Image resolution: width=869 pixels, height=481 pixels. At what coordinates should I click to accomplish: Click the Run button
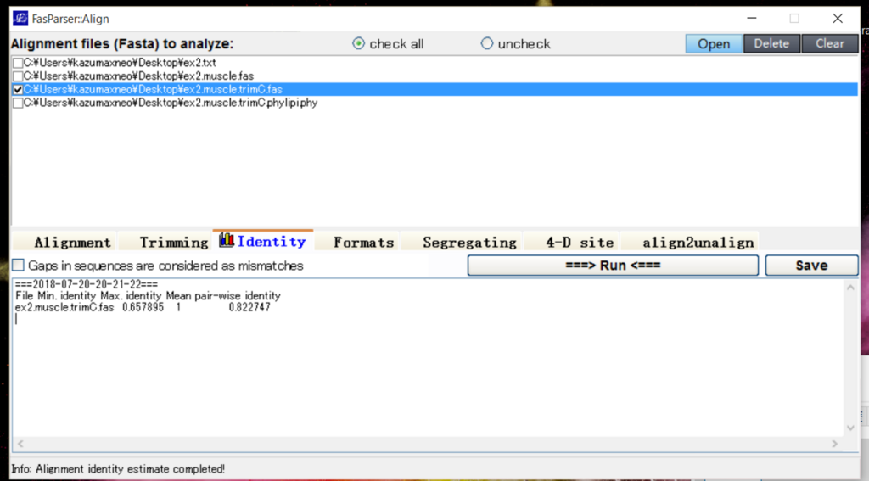tap(613, 266)
